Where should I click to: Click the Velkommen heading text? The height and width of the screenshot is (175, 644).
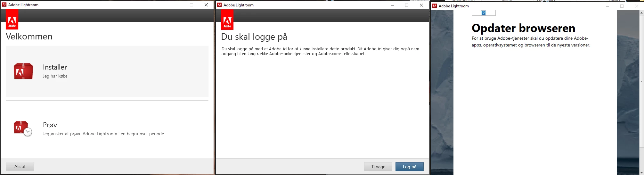tap(29, 37)
